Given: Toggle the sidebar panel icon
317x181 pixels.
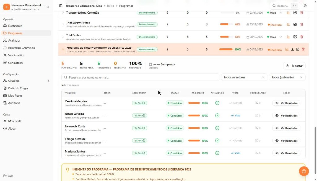Looking at the screenshot, I should [x=61, y=6].
